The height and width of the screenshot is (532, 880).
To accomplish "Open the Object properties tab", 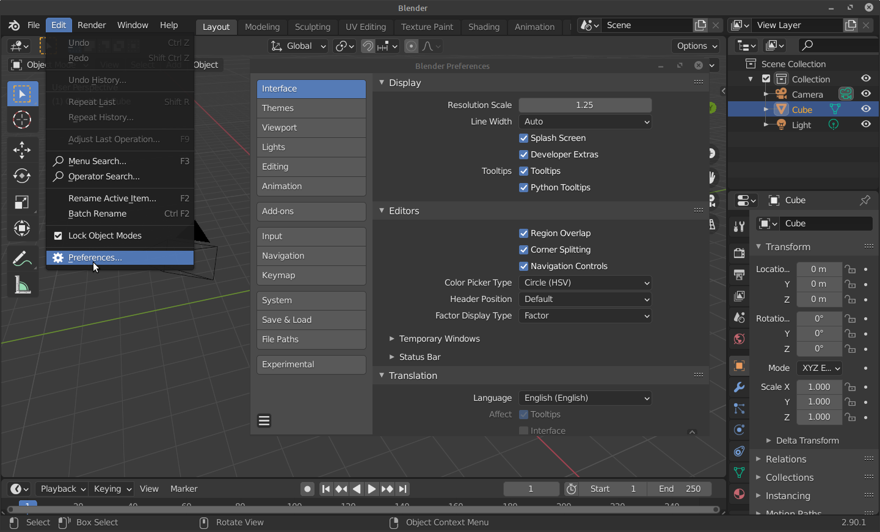I will pyautogui.click(x=739, y=366).
